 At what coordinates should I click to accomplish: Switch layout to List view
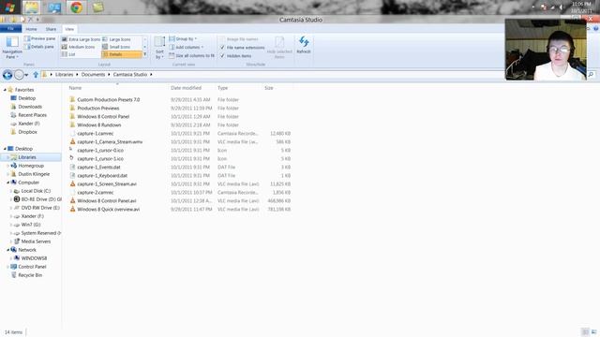coord(68,54)
